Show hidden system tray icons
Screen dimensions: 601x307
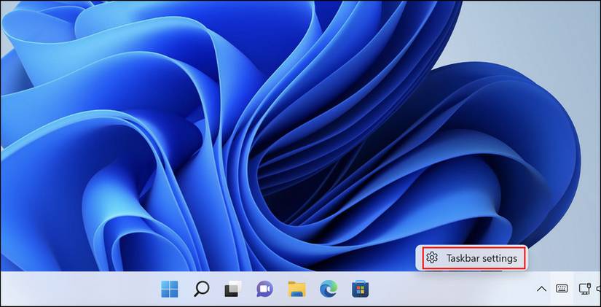541,289
